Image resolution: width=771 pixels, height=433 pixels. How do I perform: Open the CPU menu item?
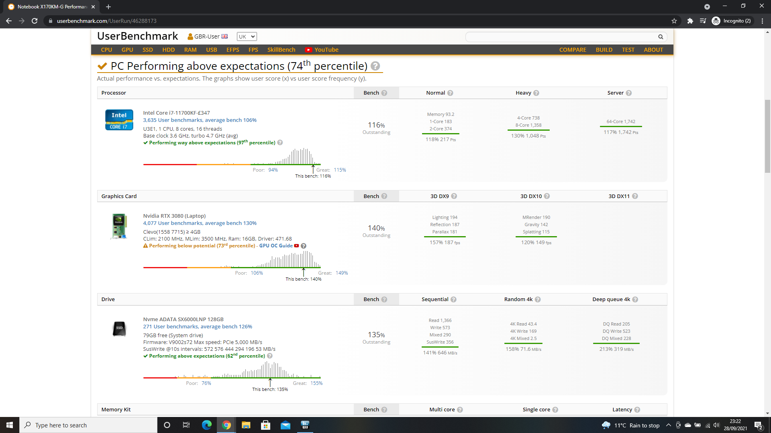(106, 50)
